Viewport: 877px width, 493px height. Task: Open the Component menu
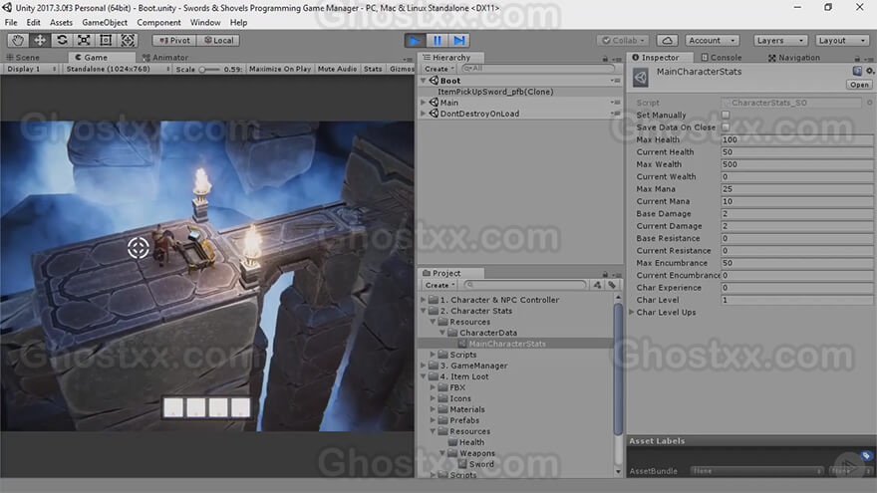pyautogui.click(x=158, y=22)
